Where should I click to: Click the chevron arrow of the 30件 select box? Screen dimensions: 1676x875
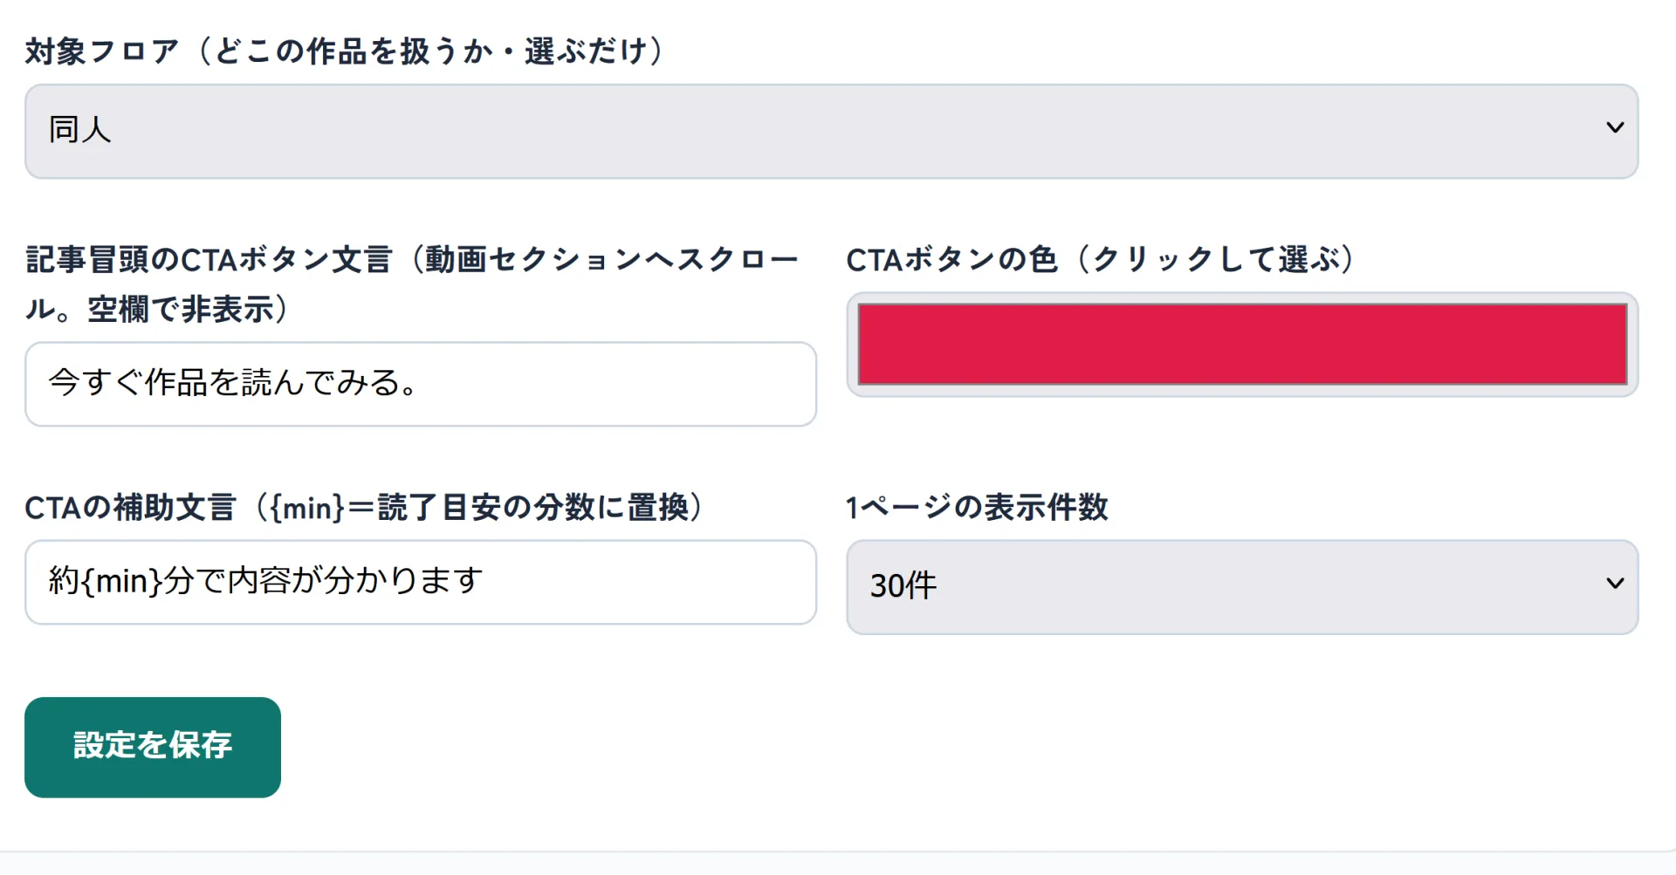point(1615,583)
